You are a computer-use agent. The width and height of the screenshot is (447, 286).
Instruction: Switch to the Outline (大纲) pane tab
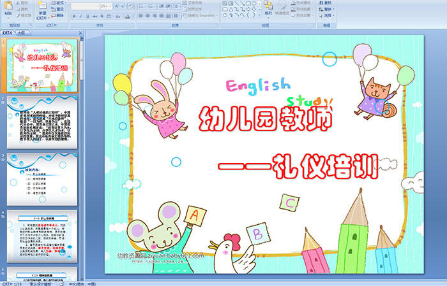click(x=21, y=33)
